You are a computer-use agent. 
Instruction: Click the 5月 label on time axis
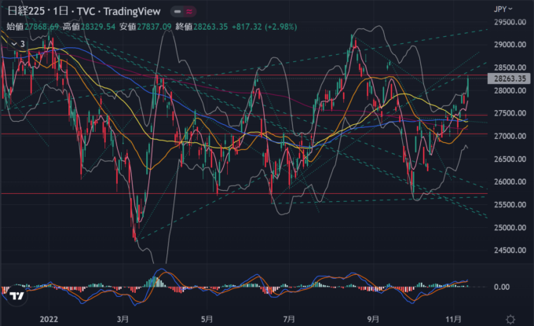click(207, 319)
